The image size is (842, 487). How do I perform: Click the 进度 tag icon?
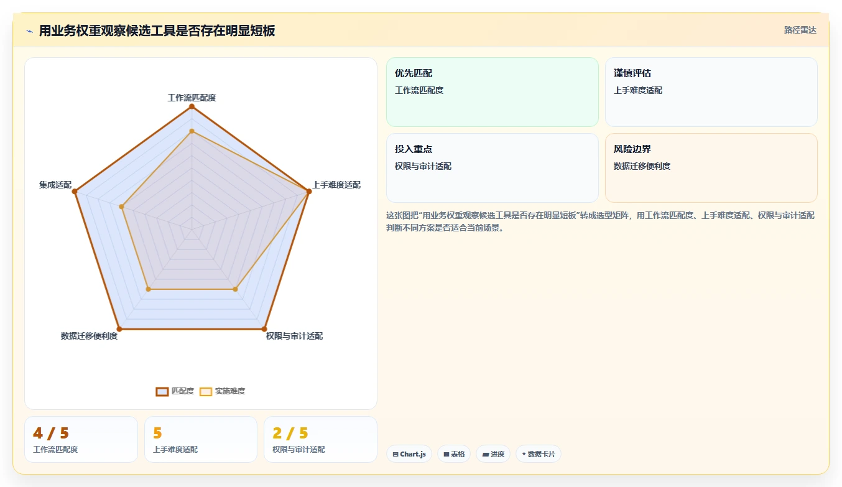click(486, 455)
